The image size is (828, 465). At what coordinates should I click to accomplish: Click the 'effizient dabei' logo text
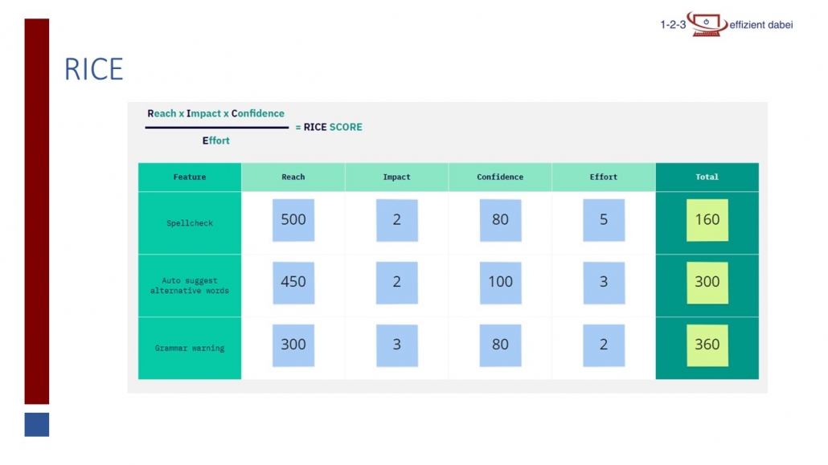coord(760,25)
